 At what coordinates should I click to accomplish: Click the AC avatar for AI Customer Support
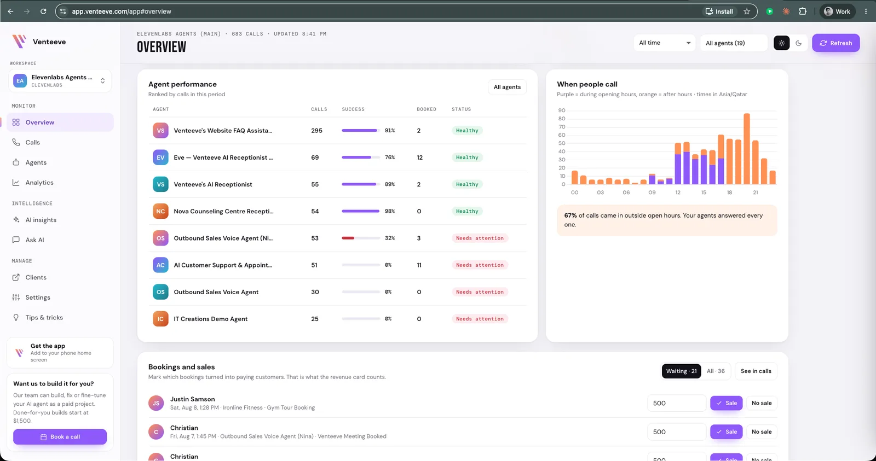click(x=160, y=265)
